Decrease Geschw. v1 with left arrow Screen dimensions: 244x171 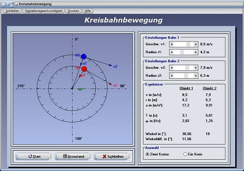click(172, 44)
